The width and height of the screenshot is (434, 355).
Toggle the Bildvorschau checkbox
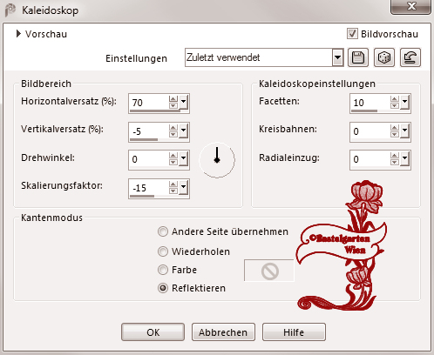point(352,34)
